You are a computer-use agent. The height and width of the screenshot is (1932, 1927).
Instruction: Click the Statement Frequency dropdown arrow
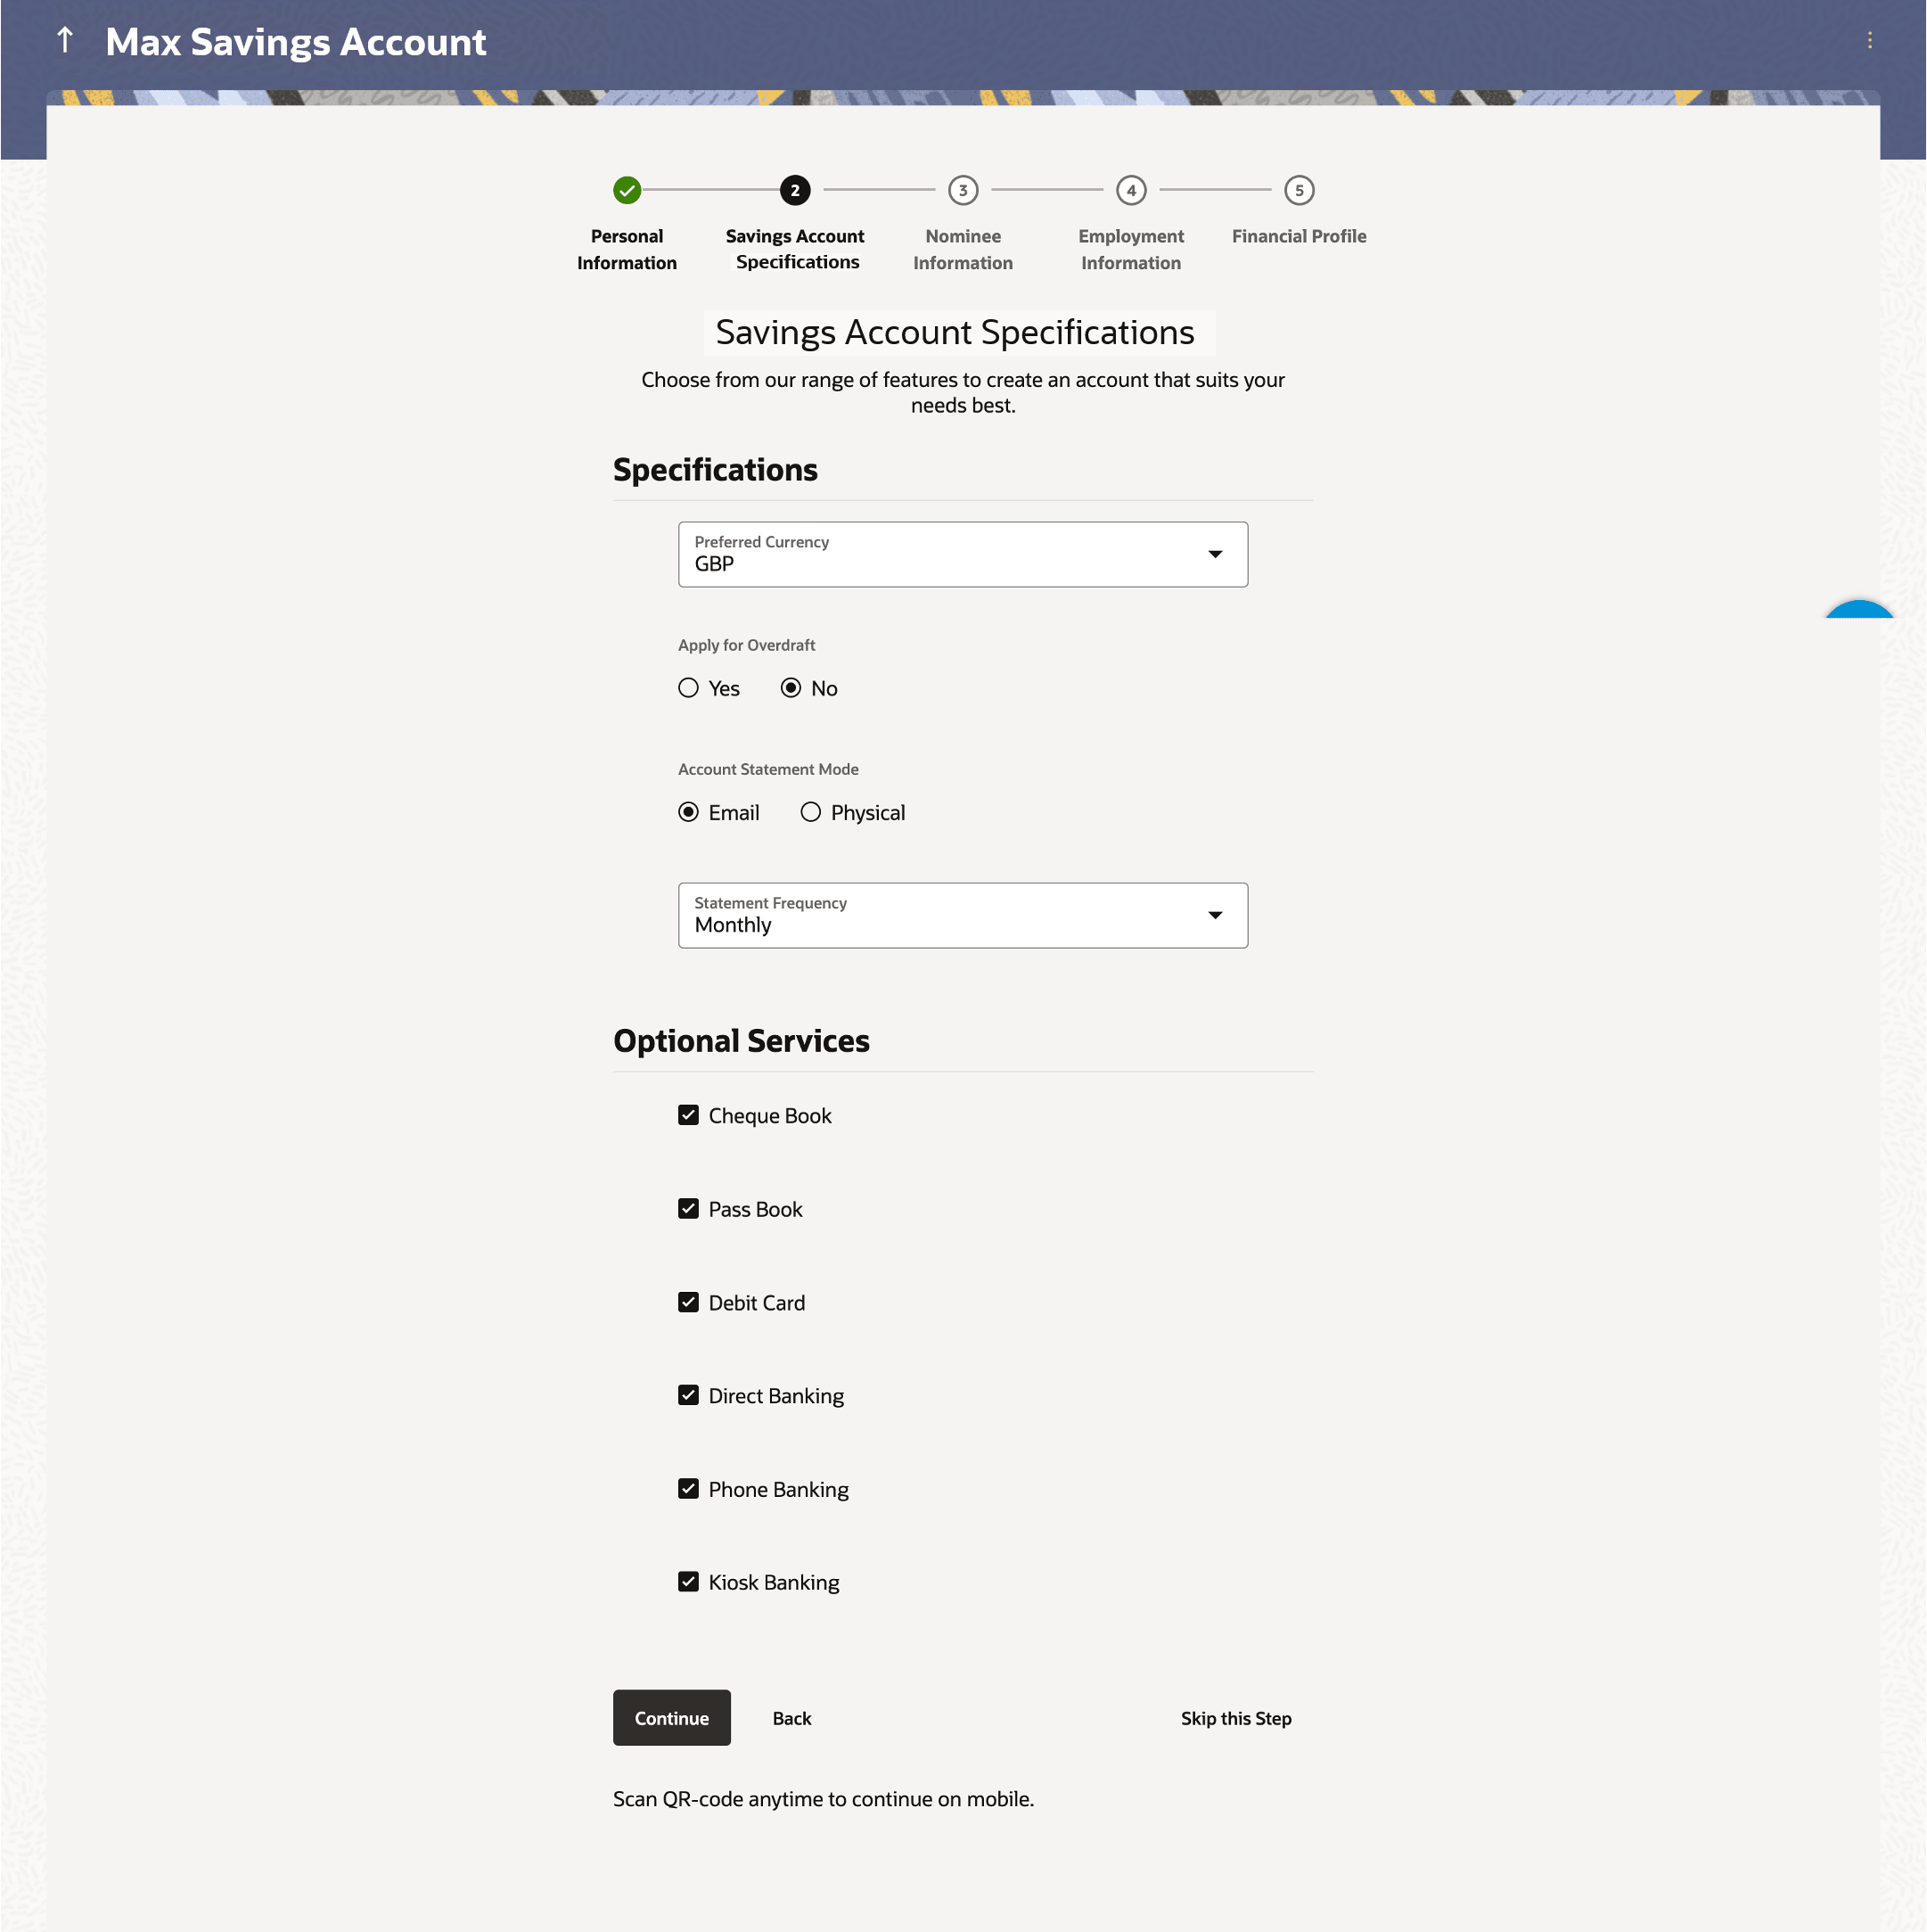[1214, 915]
